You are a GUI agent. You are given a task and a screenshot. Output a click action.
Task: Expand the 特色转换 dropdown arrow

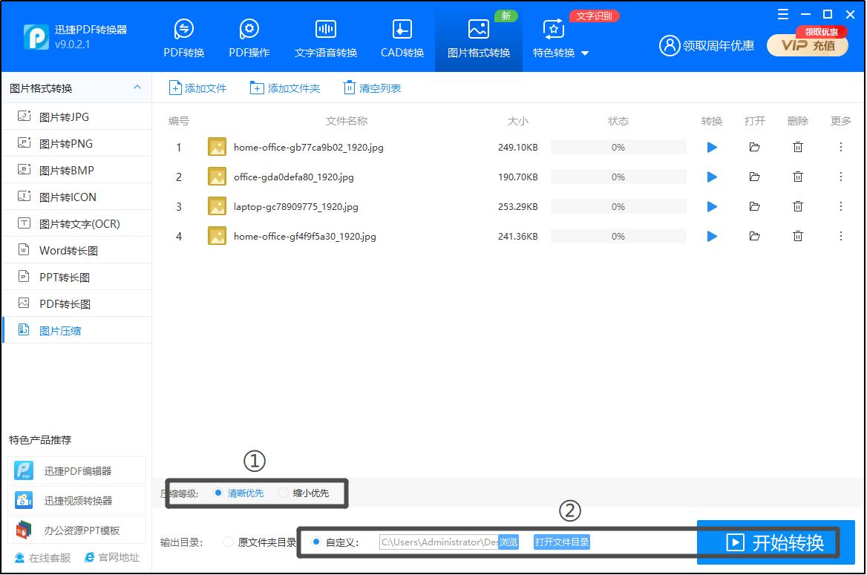point(585,53)
